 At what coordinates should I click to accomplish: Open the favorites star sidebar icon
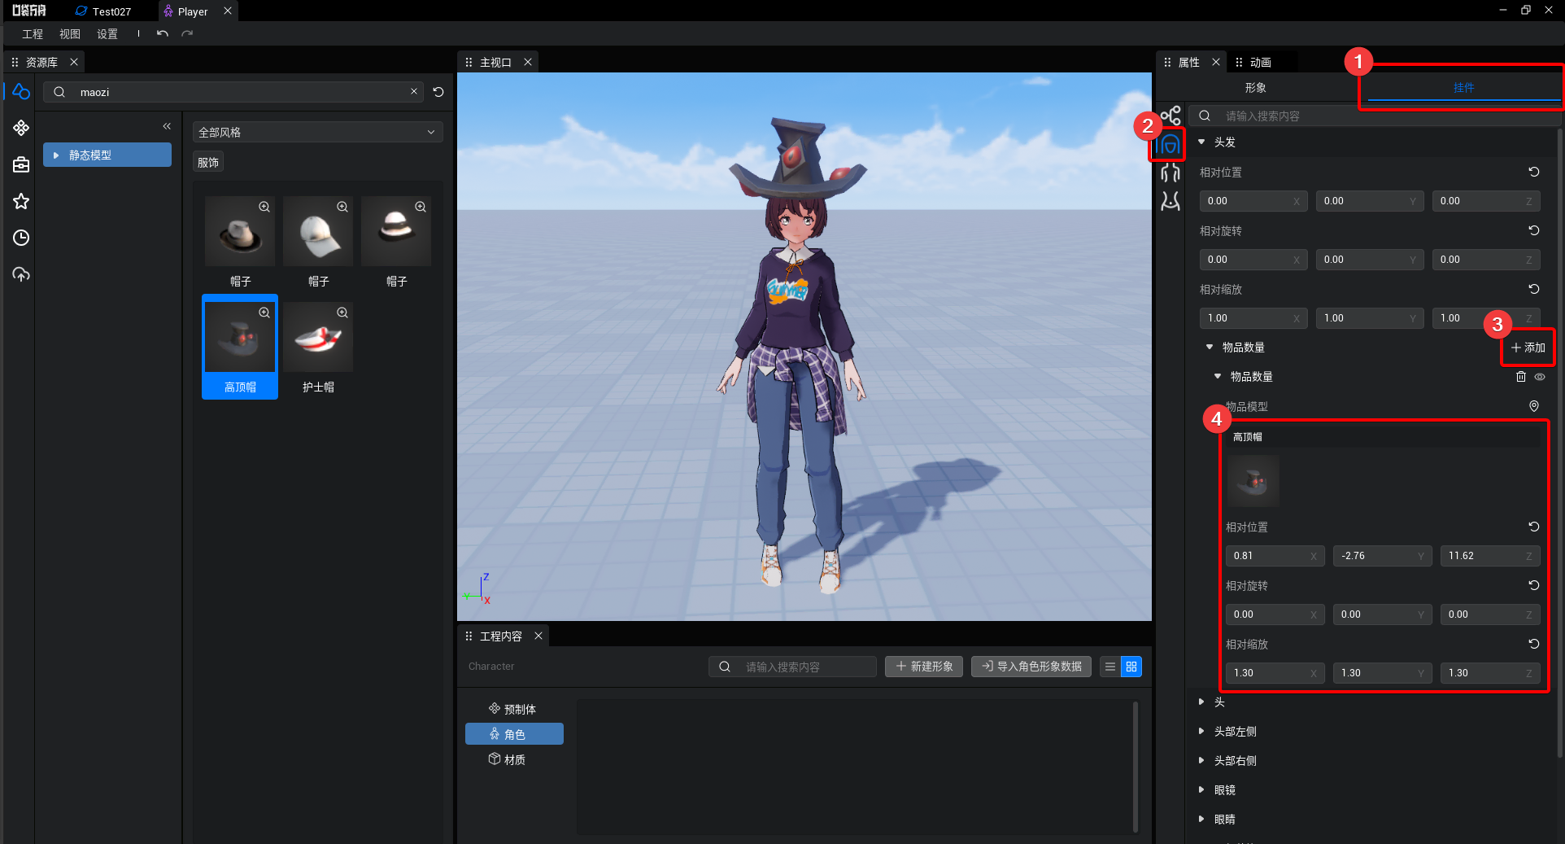click(21, 201)
